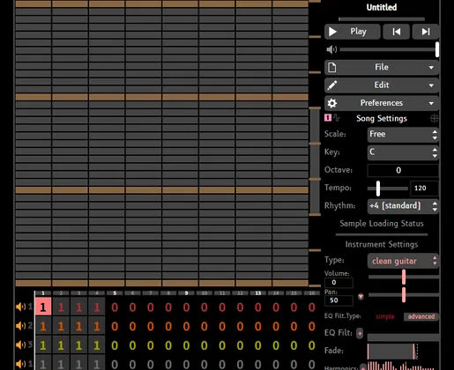Image resolution: width=454 pixels, height=370 pixels.
Task: Click the crosshair icon next to Song Settings
Action: pyautogui.click(x=434, y=119)
